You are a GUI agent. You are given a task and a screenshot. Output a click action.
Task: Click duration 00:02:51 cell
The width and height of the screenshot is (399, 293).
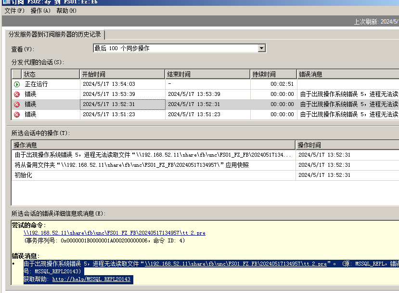coord(273,84)
